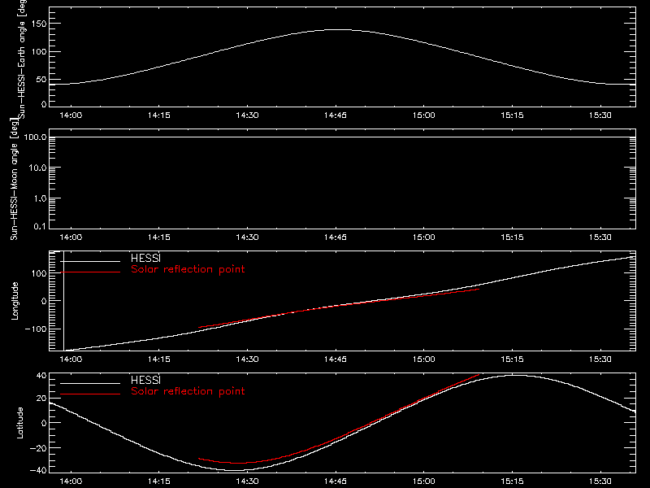Viewport: 650px width, 488px height.
Task: Click the 100.0 tick on Moon angle plot
Action: [x=35, y=137]
